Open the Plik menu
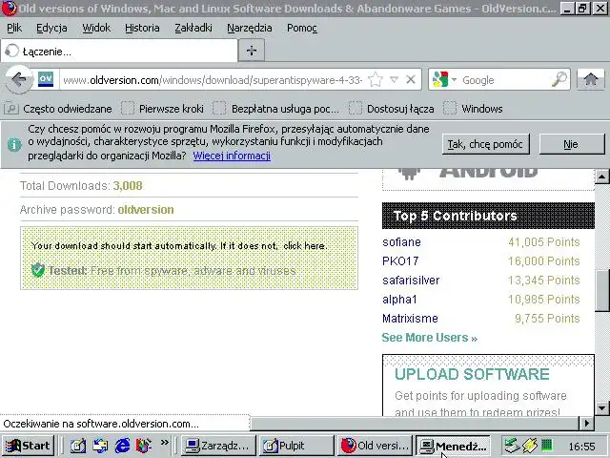This screenshot has width=610, height=458. click(14, 28)
